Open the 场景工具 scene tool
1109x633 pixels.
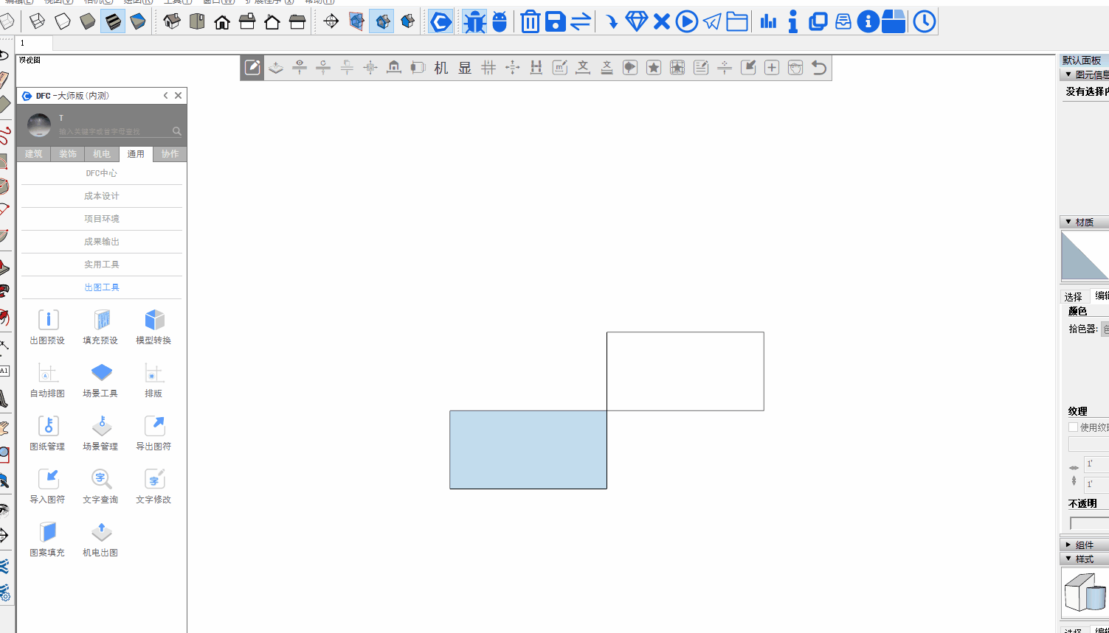100,380
